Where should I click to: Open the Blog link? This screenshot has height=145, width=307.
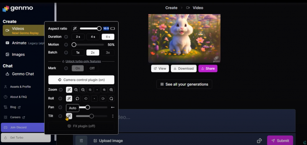(x=13, y=107)
